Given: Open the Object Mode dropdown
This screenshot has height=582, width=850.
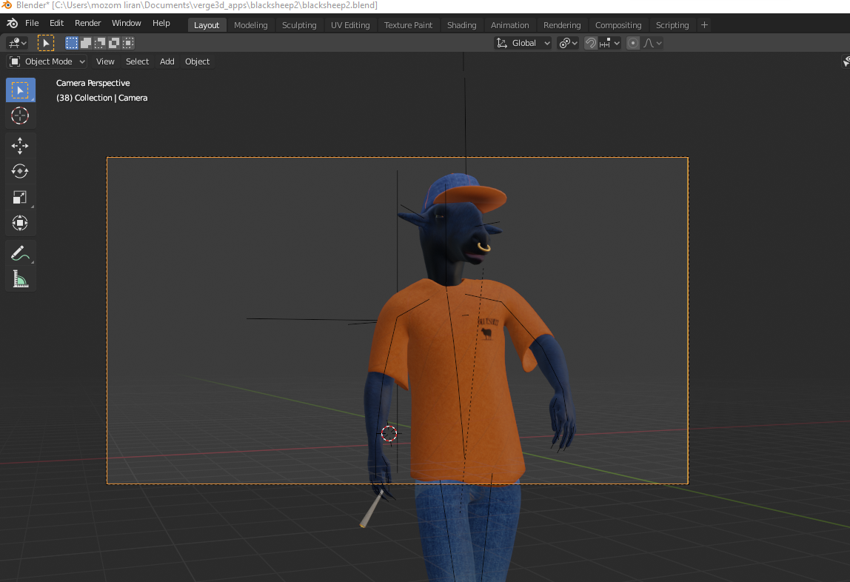Looking at the screenshot, I should tap(47, 61).
